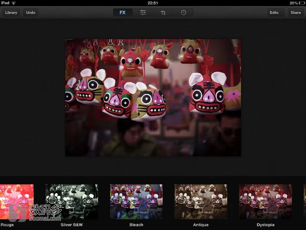
Task: Open the edit history clock icon
Action: coord(184,13)
